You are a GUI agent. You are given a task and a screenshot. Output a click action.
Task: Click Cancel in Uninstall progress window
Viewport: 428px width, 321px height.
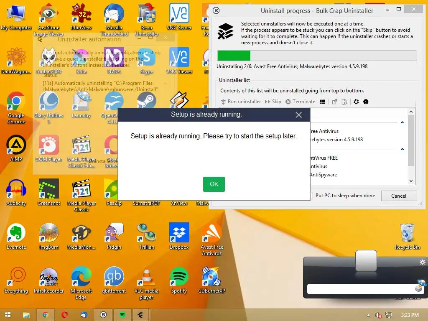click(x=398, y=196)
